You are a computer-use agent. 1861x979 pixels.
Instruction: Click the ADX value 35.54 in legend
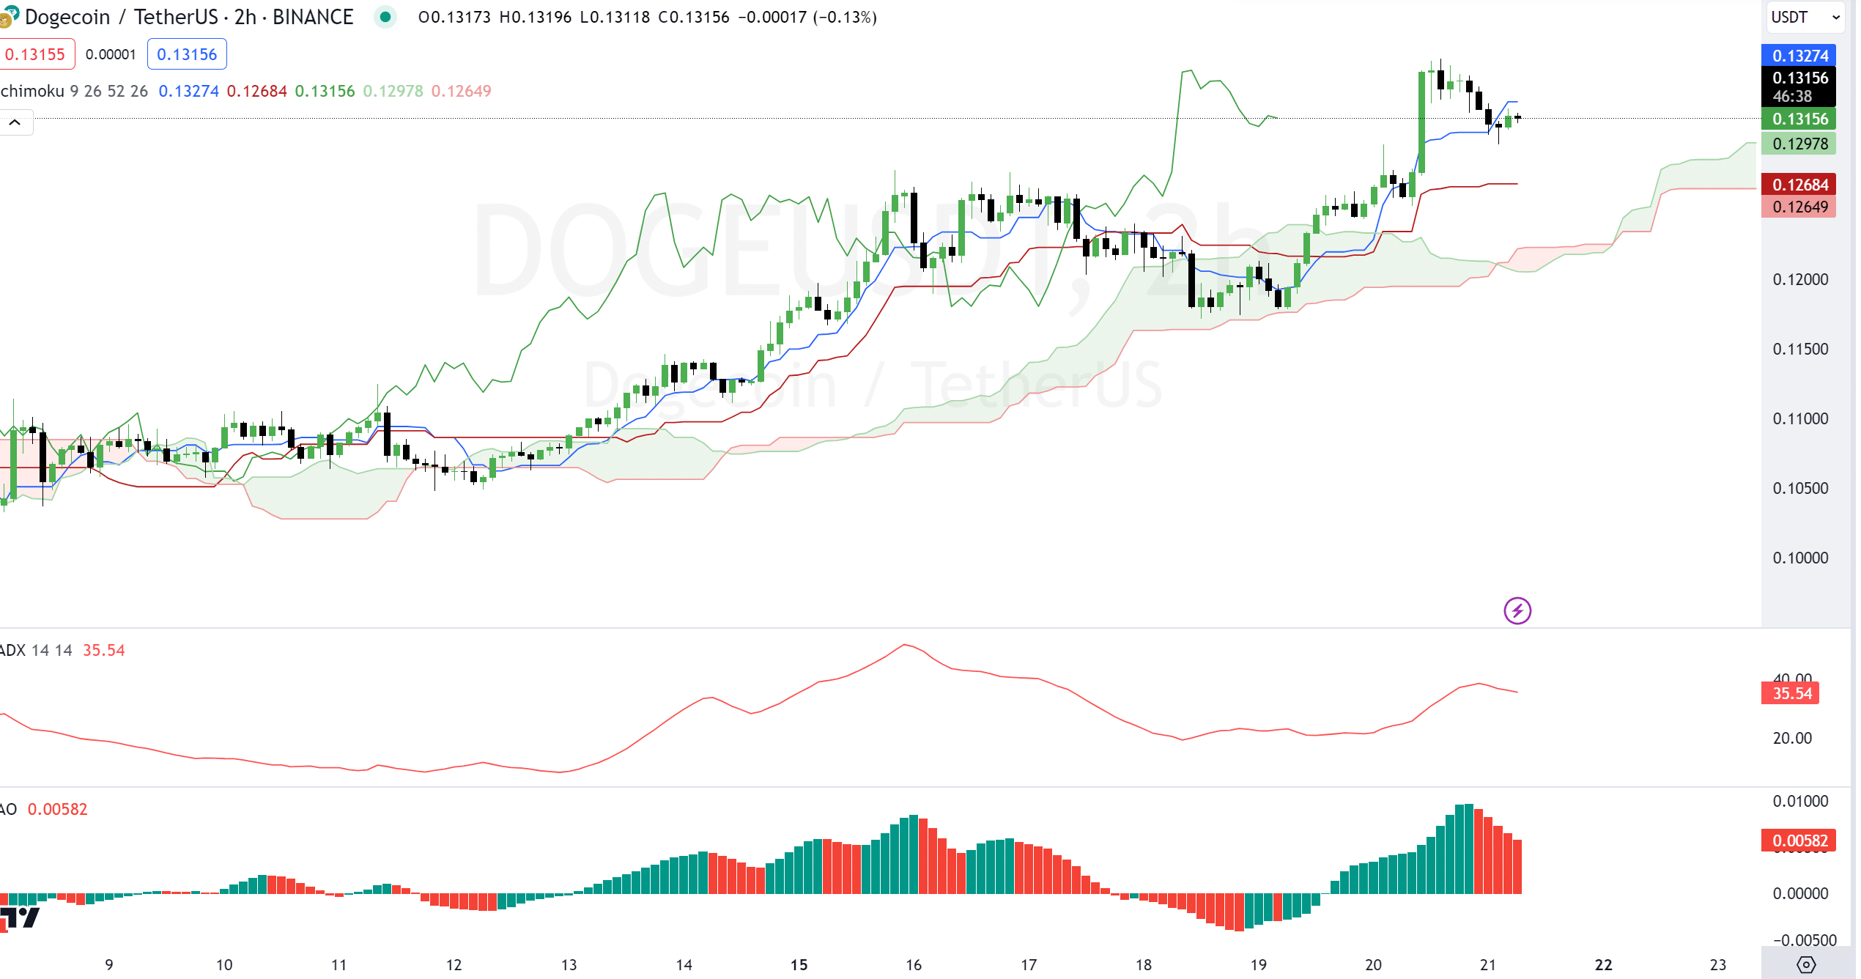click(x=104, y=650)
